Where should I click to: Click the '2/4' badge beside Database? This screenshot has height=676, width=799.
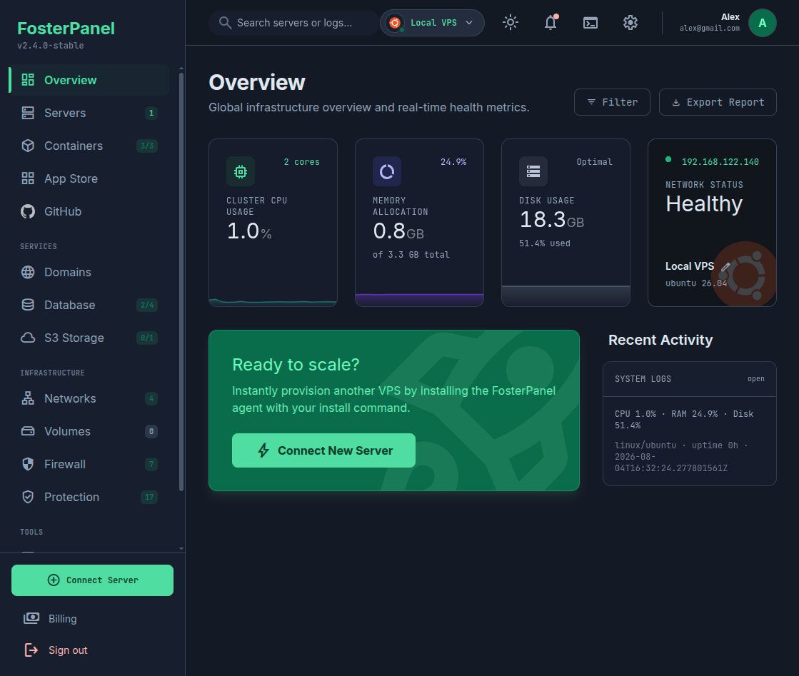point(147,305)
